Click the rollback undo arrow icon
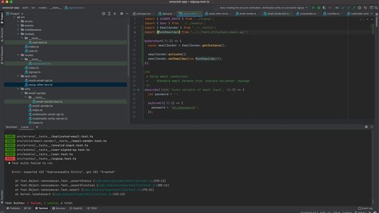The width and height of the screenshot is (379, 213). [365, 8]
